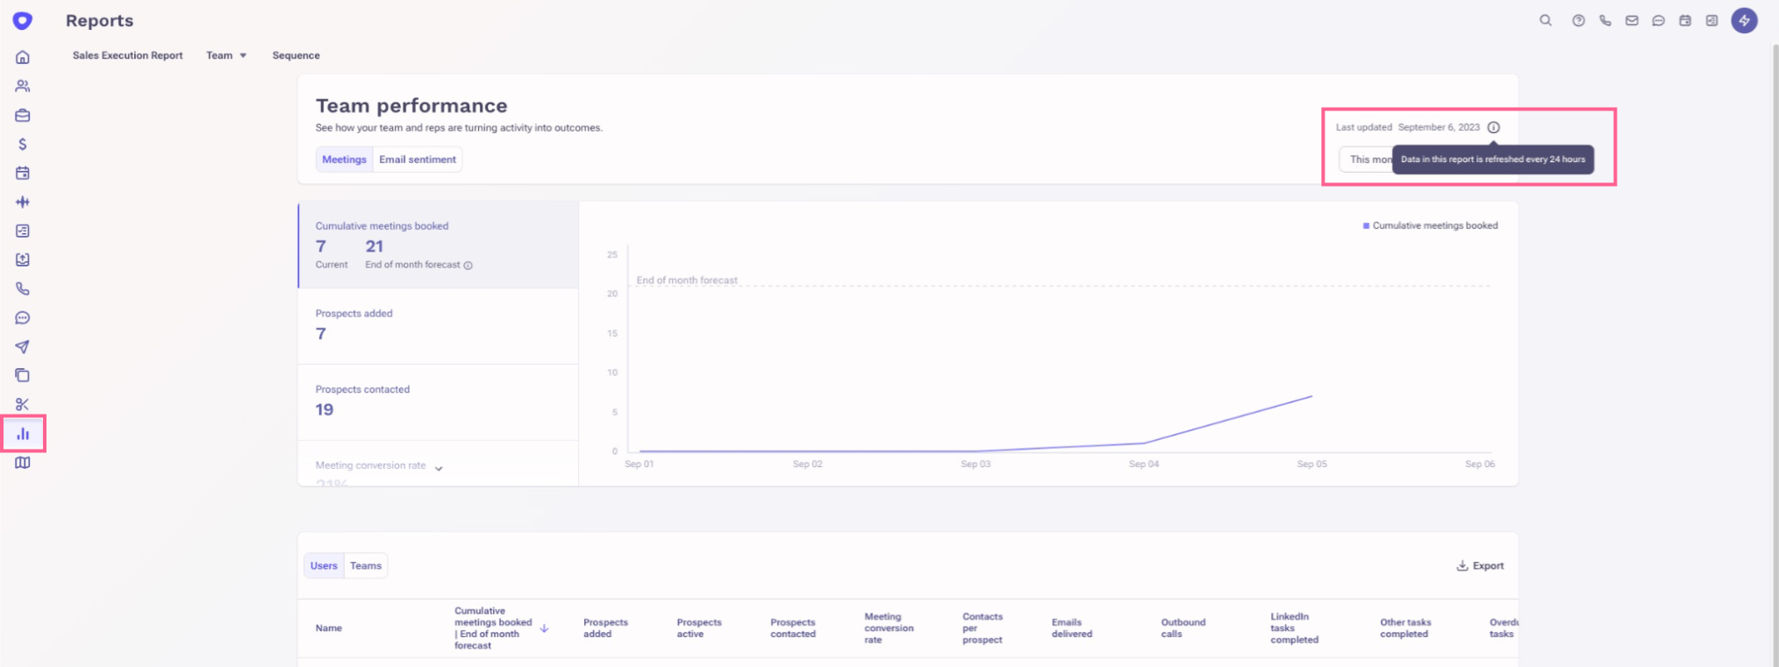Open the Prospects people icon in sidebar
1779x667 pixels.
point(23,86)
